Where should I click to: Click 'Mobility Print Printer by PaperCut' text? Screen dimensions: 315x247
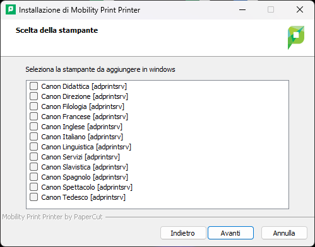[52, 217]
